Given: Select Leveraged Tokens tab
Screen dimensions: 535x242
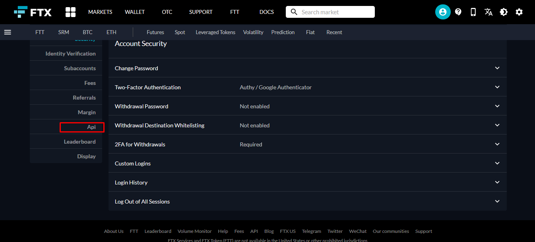Looking at the screenshot, I should [215, 32].
